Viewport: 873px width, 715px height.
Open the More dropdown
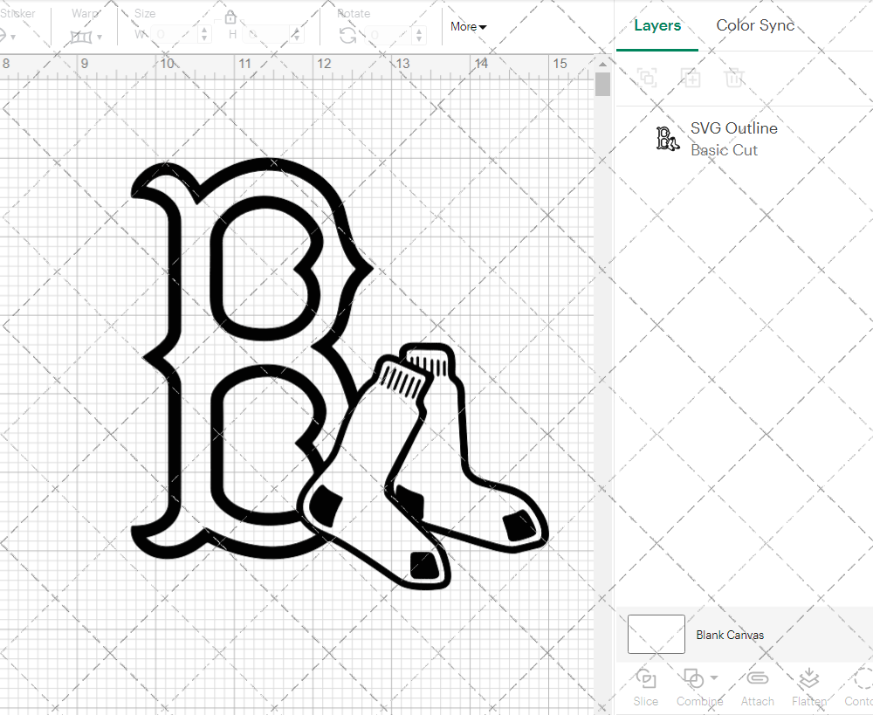point(468,27)
